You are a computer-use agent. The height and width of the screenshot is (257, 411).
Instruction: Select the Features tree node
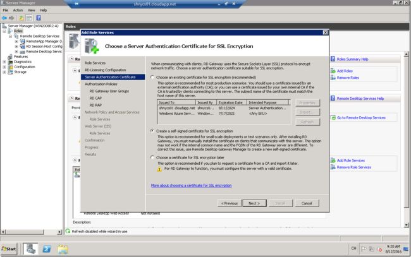click(x=21, y=57)
